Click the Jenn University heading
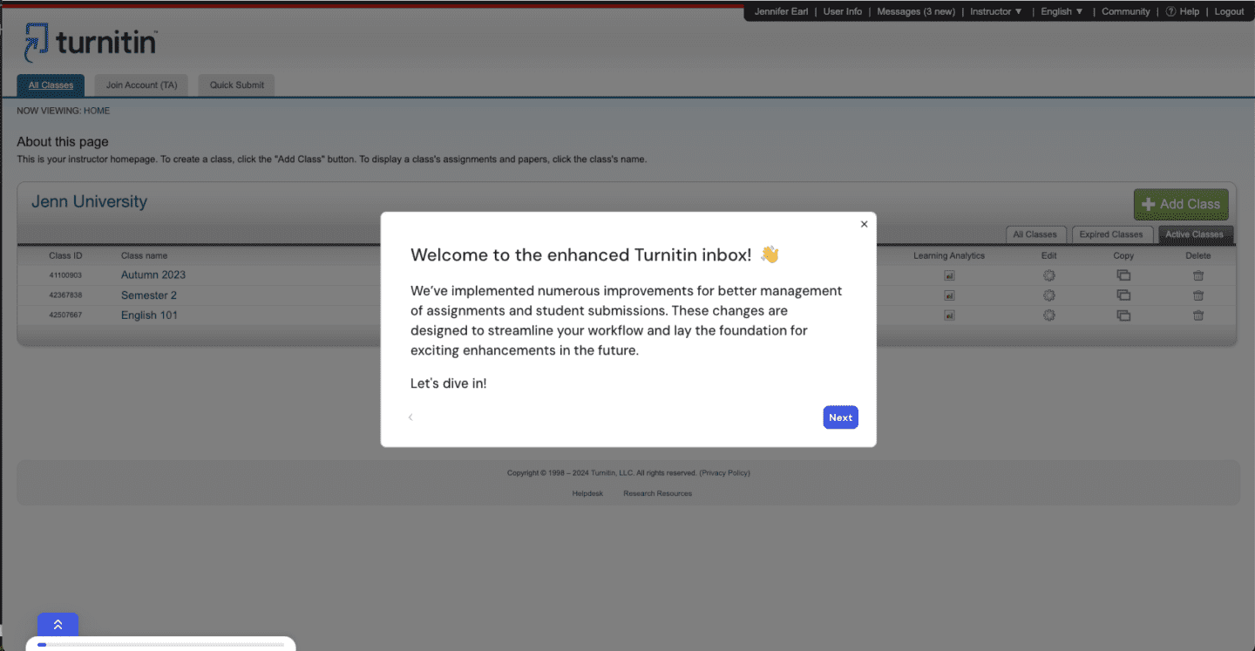Image resolution: width=1255 pixels, height=651 pixels. (x=90, y=201)
